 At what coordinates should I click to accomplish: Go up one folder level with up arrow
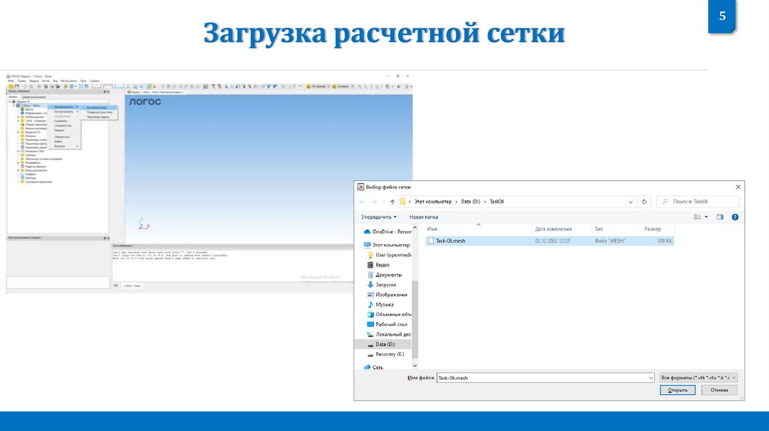click(392, 201)
